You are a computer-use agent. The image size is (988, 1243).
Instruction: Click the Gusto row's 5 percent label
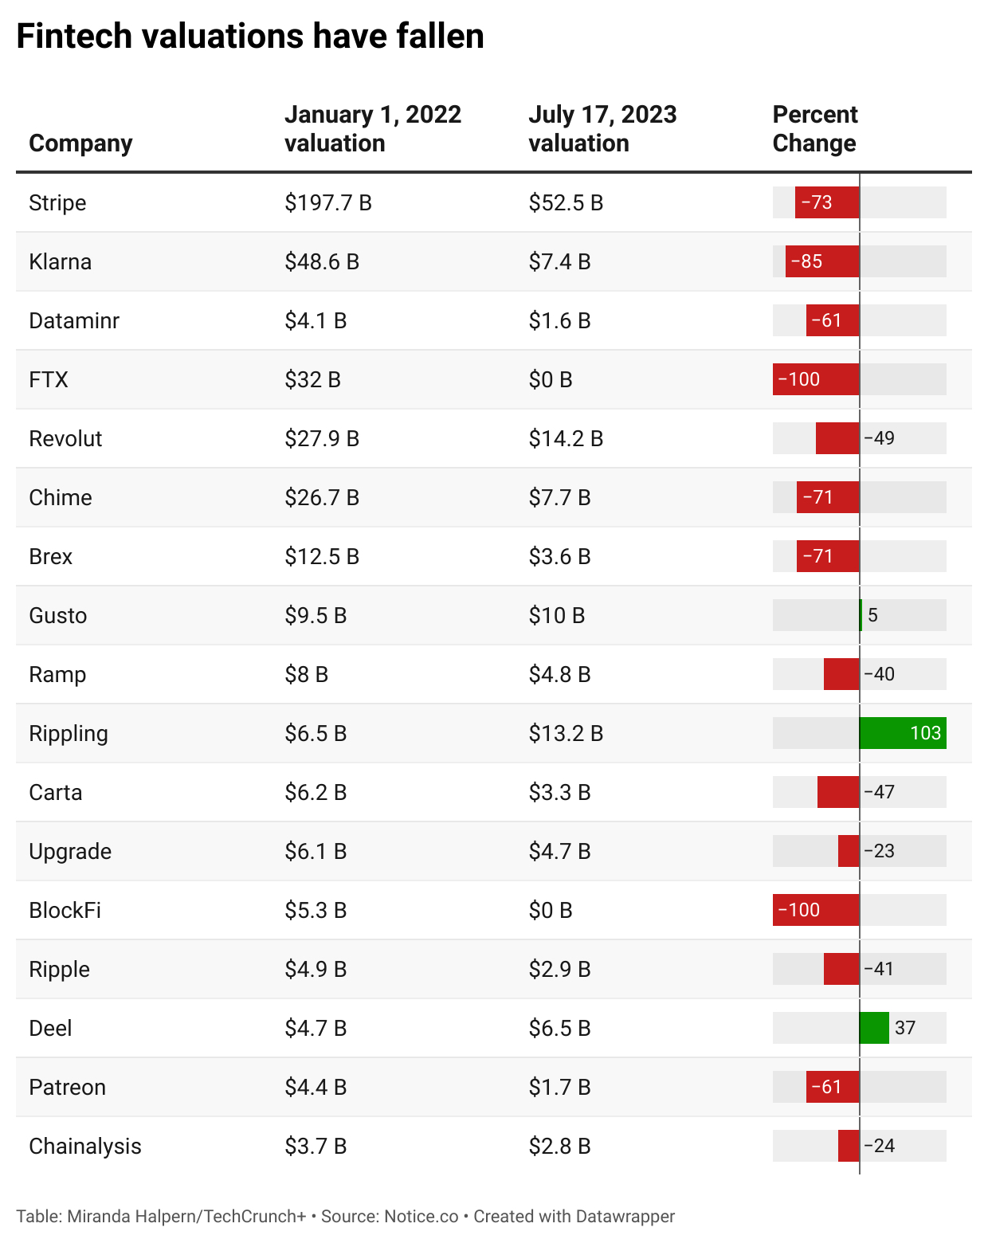872,615
